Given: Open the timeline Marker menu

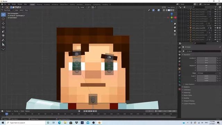Looking at the screenshot, I should point(27,111).
